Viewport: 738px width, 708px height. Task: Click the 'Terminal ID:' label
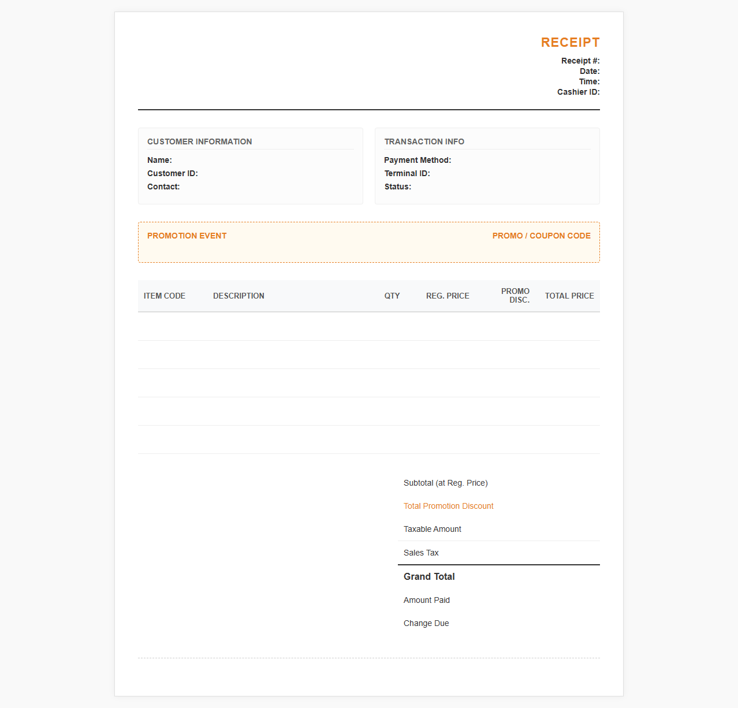click(x=407, y=173)
